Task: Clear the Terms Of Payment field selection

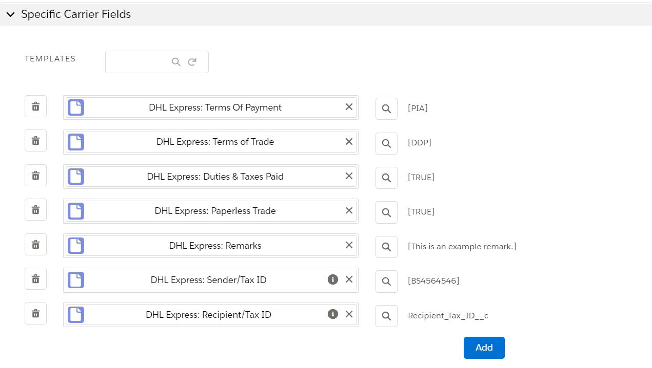Action: (x=349, y=107)
